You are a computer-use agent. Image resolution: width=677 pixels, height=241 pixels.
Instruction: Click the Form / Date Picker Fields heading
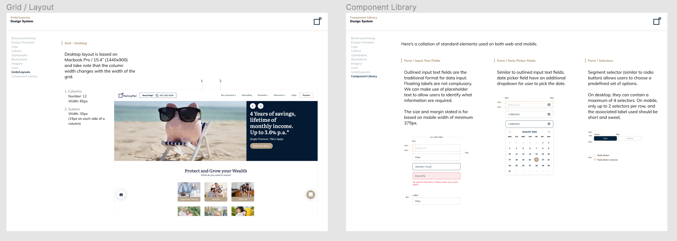click(x=516, y=61)
